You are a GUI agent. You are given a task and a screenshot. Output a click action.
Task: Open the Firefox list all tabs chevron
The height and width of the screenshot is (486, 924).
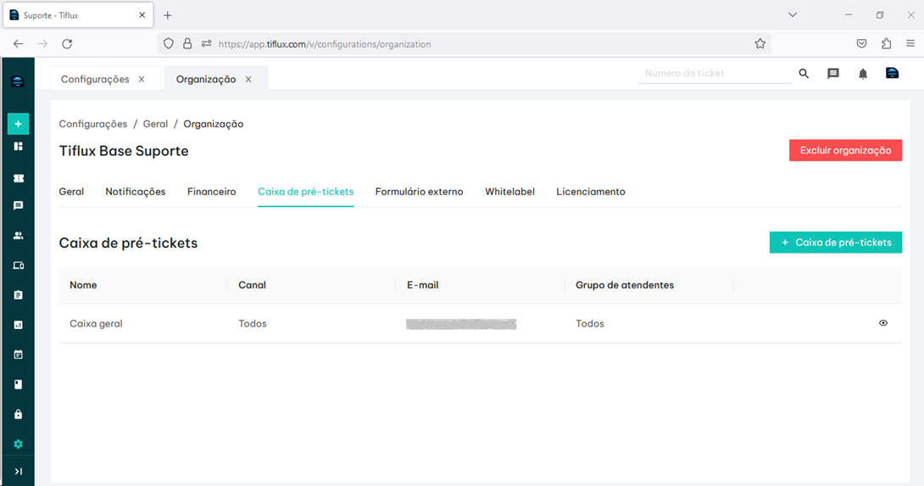[x=793, y=15]
